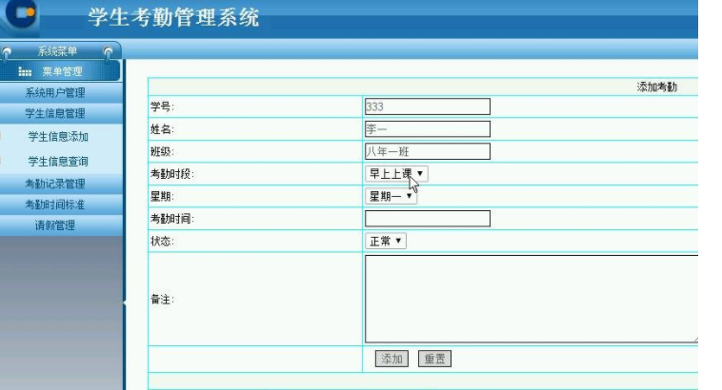Open 系统用户管理 menu
722x390 pixels.
tap(61, 92)
